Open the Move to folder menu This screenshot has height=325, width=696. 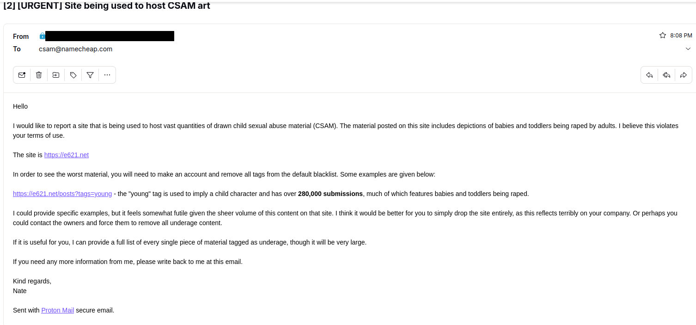(56, 75)
